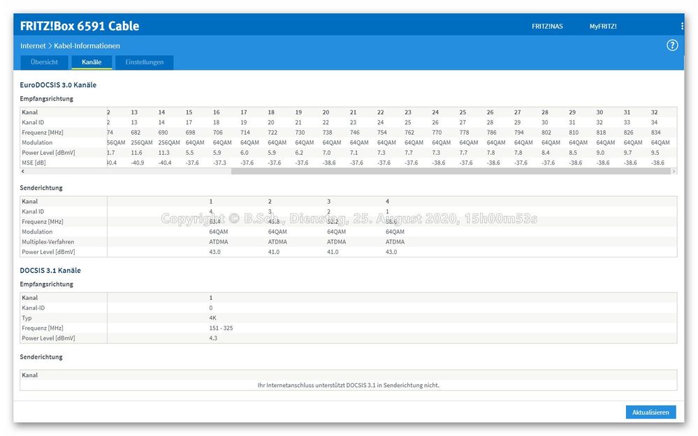Click the horizontal scrollbar thumb under channel table

coord(451,171)
